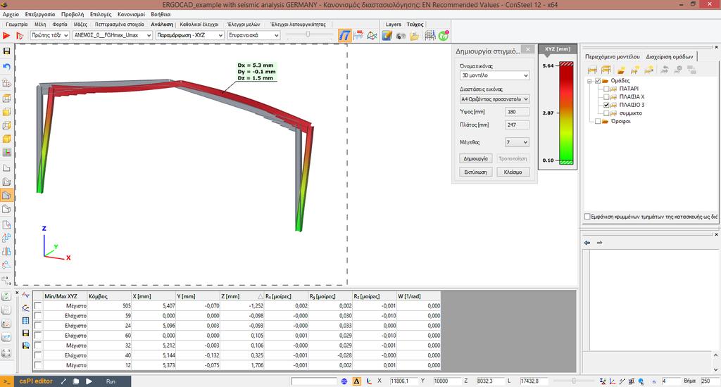This screenshot has width=721, height=387.
Task: Click the blue globe icon in status bar
Action: coord(344,381)
